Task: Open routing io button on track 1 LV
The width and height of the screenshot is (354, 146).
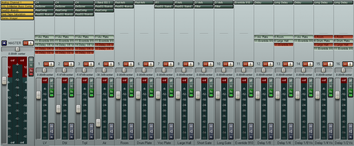Action: click(51, 86)
